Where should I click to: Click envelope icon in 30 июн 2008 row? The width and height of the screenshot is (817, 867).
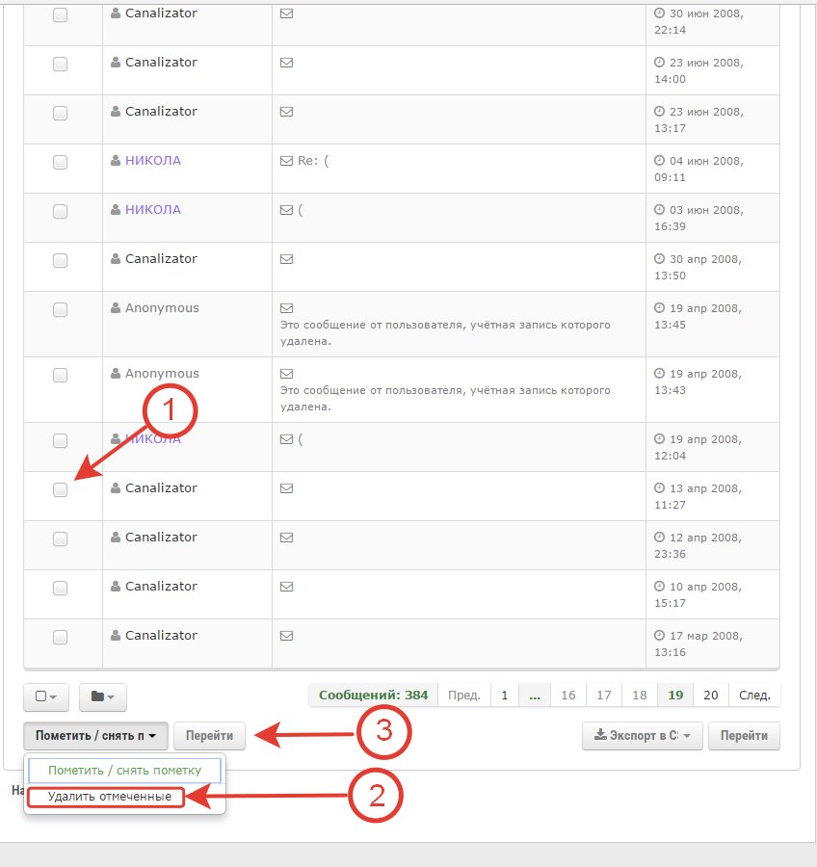pos(286,13)
